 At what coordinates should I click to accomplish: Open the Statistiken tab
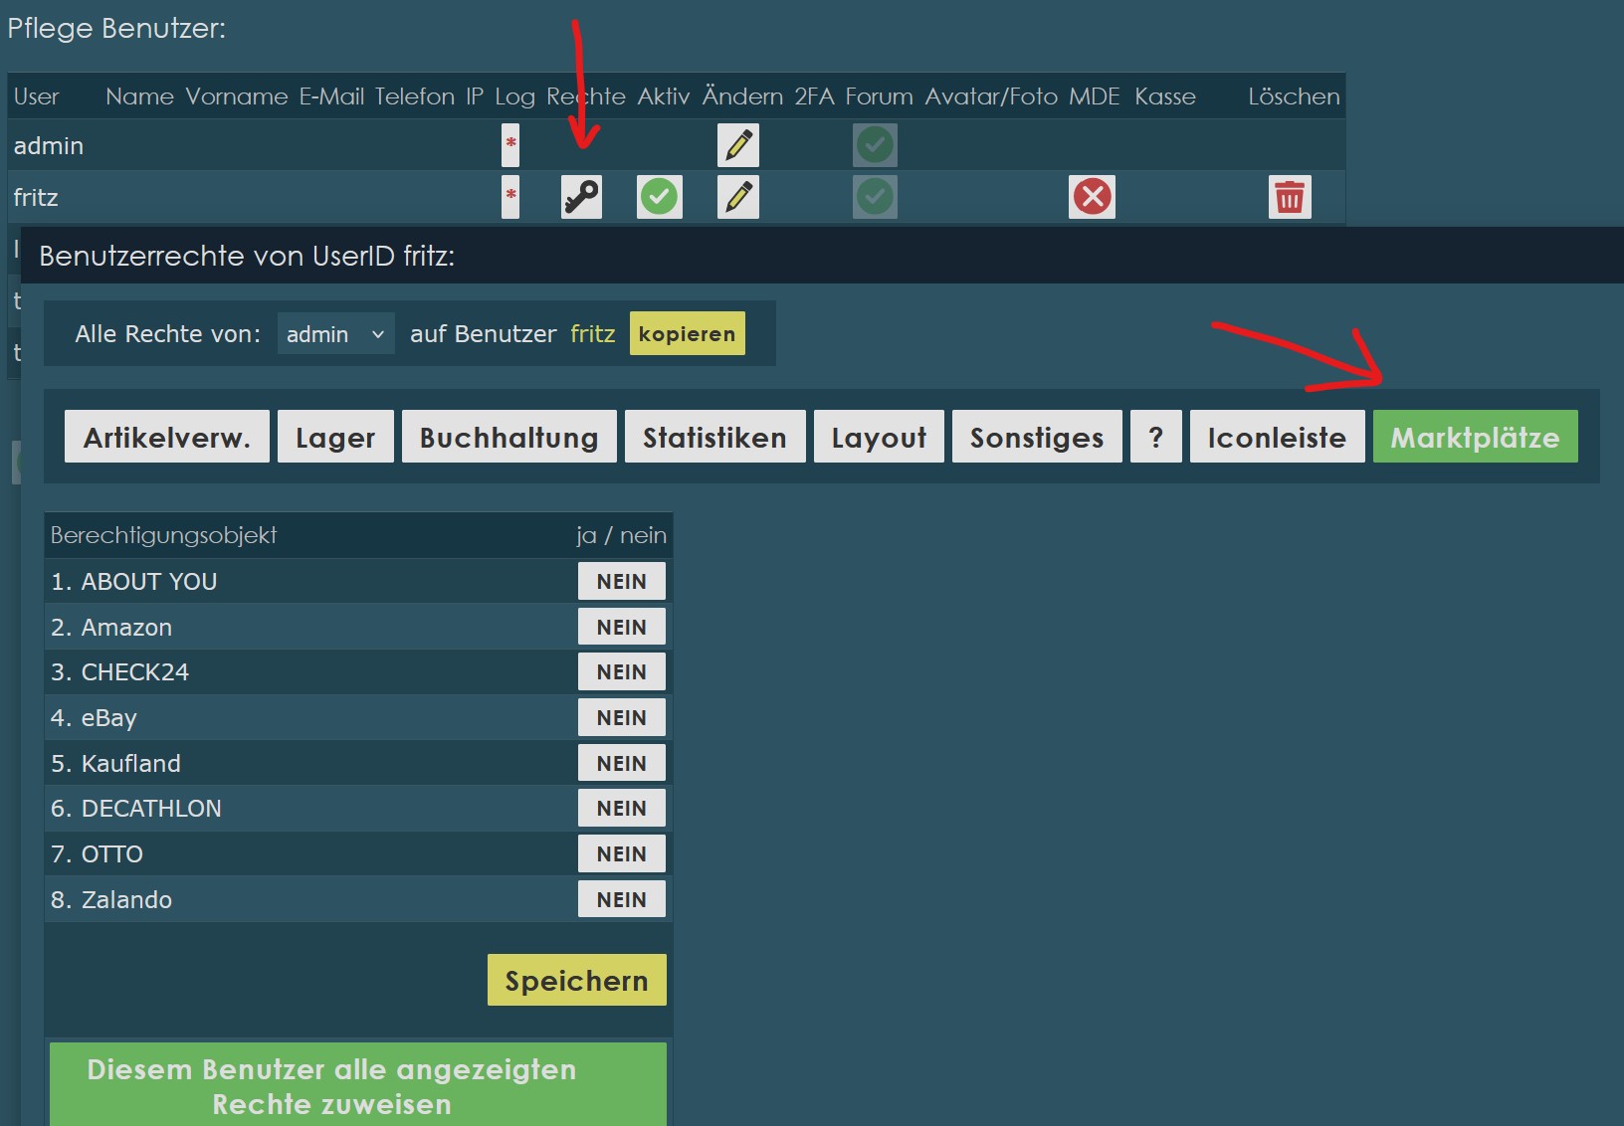[x=714, y=437]
